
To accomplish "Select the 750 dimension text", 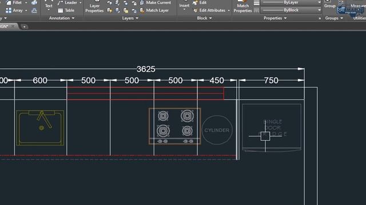I will point(271,80).
